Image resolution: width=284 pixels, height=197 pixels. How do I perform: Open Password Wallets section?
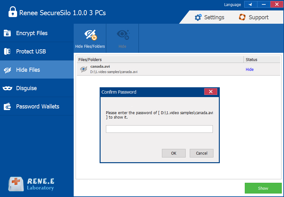click(x=37, y=106)
